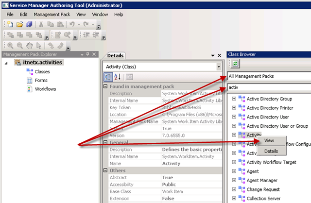This screenshot has height=203, width=311.
Task: Open the Management Pack menu
Action: click(x=52, y=15)
